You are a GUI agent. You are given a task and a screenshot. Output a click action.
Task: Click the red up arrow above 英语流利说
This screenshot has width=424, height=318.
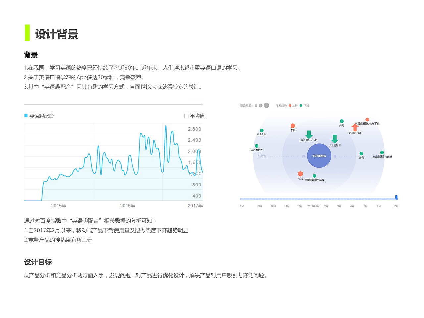tap(355, 127)
